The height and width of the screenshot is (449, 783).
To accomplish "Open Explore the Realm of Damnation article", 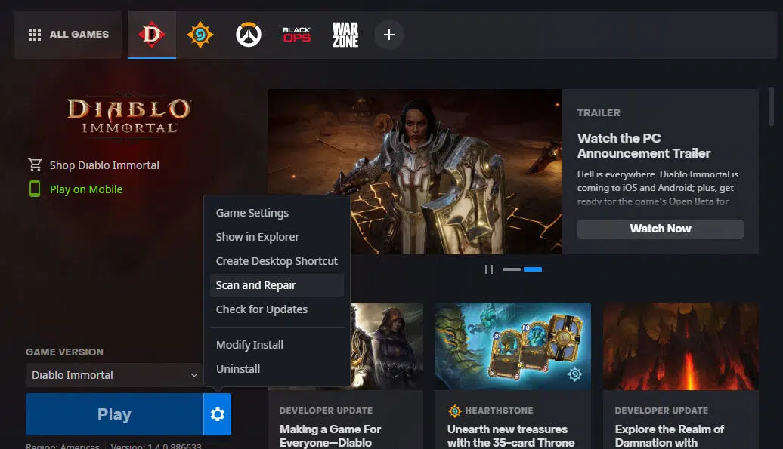I will (x=669, y=436).
